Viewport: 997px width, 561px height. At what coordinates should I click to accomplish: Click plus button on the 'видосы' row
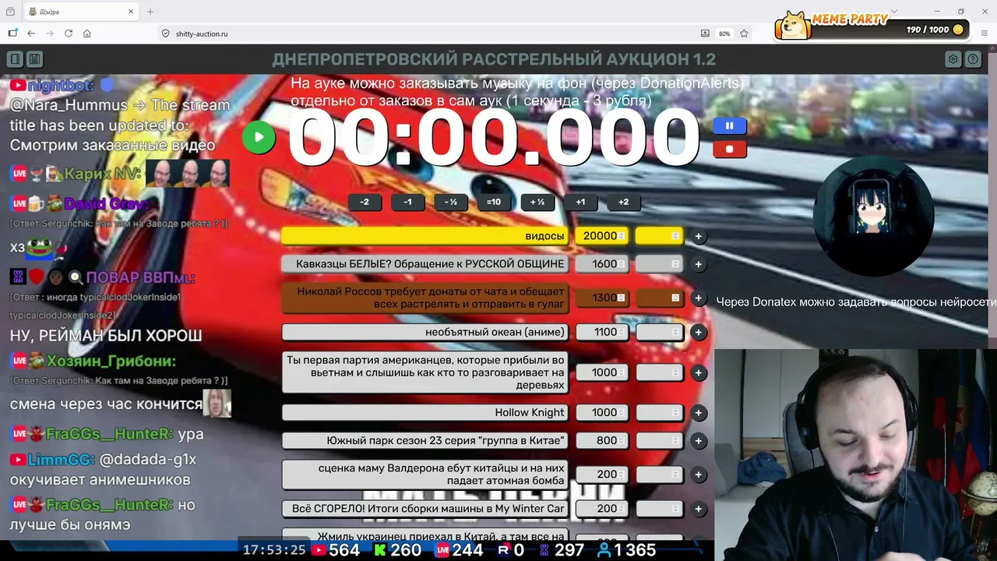coord(698,236)
